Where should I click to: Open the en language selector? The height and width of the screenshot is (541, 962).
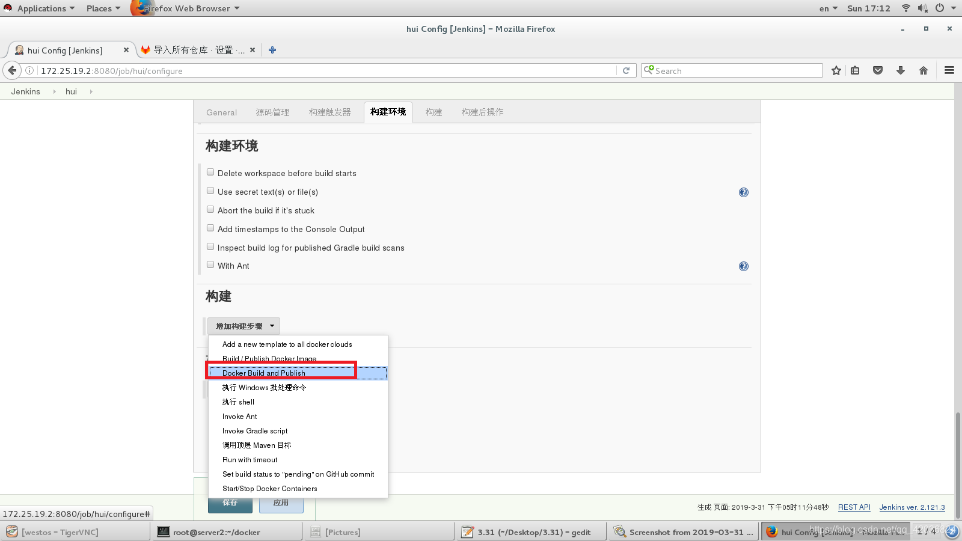click(x=828, y=8)
